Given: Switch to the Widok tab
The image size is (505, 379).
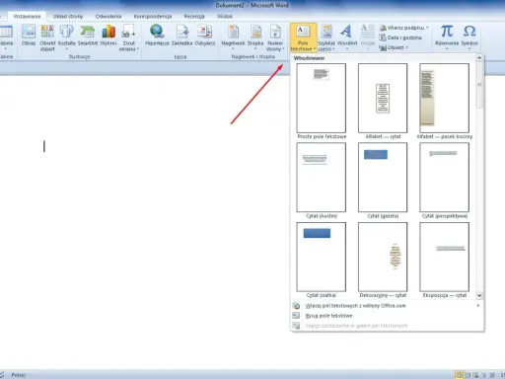Looking at the screenshot, I should pyautogui.click(x=225, y=16).
